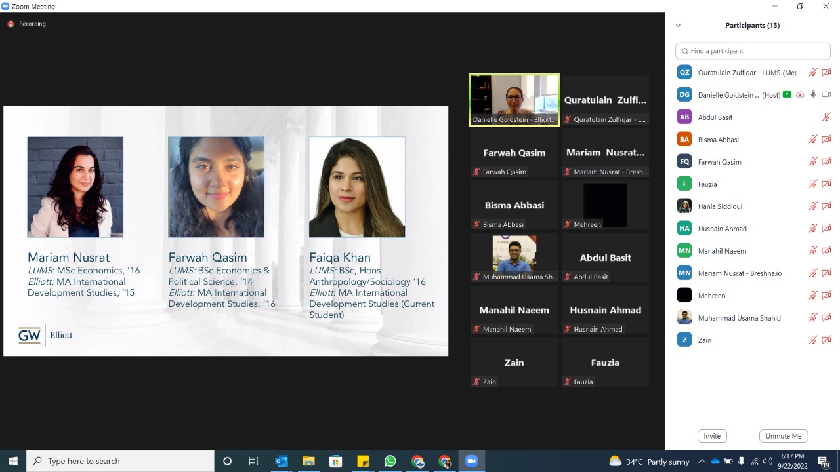This screenshot has height=472, width=840.
Task: Select Muhammad Usama Shahid's video tile
Action: pyautogui.click(x=514, y=257)
